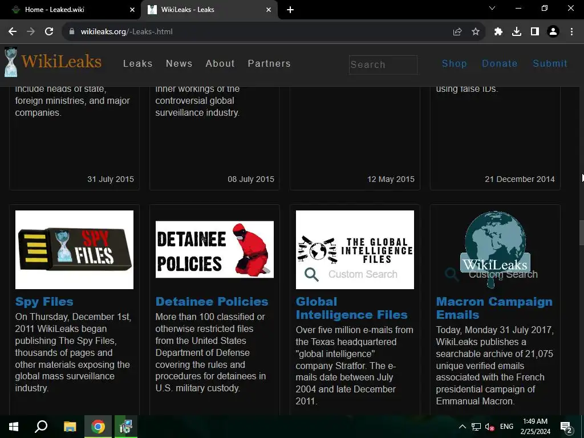The image size is (584, 438).
Task: Click the 31 July 2015 date
Action: tap(111, 179)
